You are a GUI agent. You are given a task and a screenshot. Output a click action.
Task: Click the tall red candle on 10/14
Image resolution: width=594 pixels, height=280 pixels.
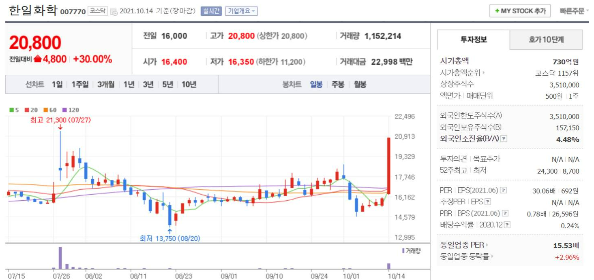[x=388, y=166]
